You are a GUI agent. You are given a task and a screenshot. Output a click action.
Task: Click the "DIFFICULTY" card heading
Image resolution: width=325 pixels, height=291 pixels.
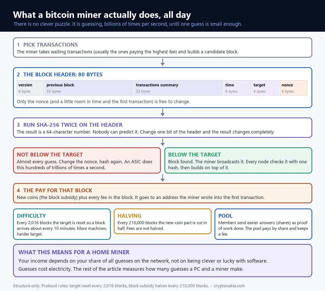pyautogui.click(x=31, y=216)
